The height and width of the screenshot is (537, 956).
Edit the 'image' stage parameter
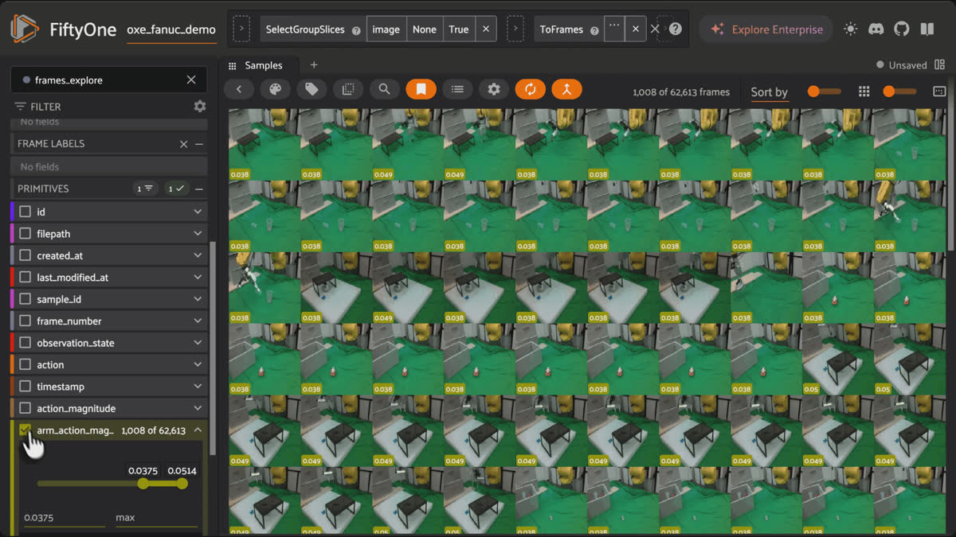tap(386, 29)
